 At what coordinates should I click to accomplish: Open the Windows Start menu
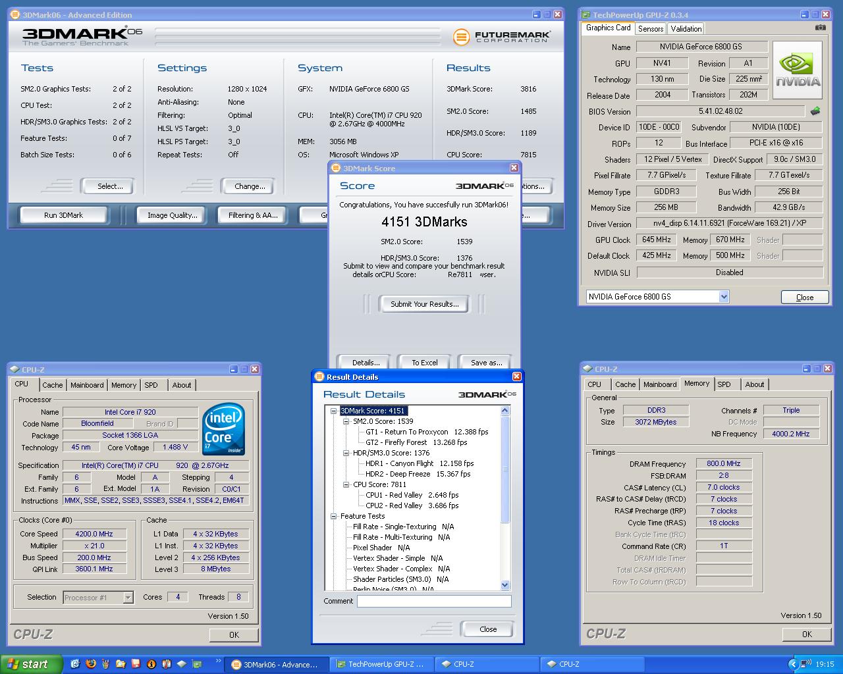(31, 664)
